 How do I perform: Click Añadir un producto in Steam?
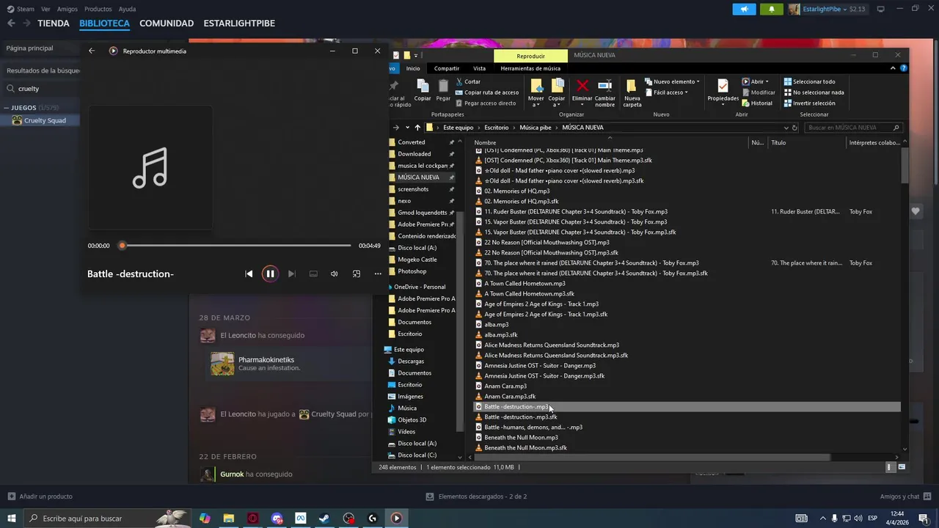(40, 496)
